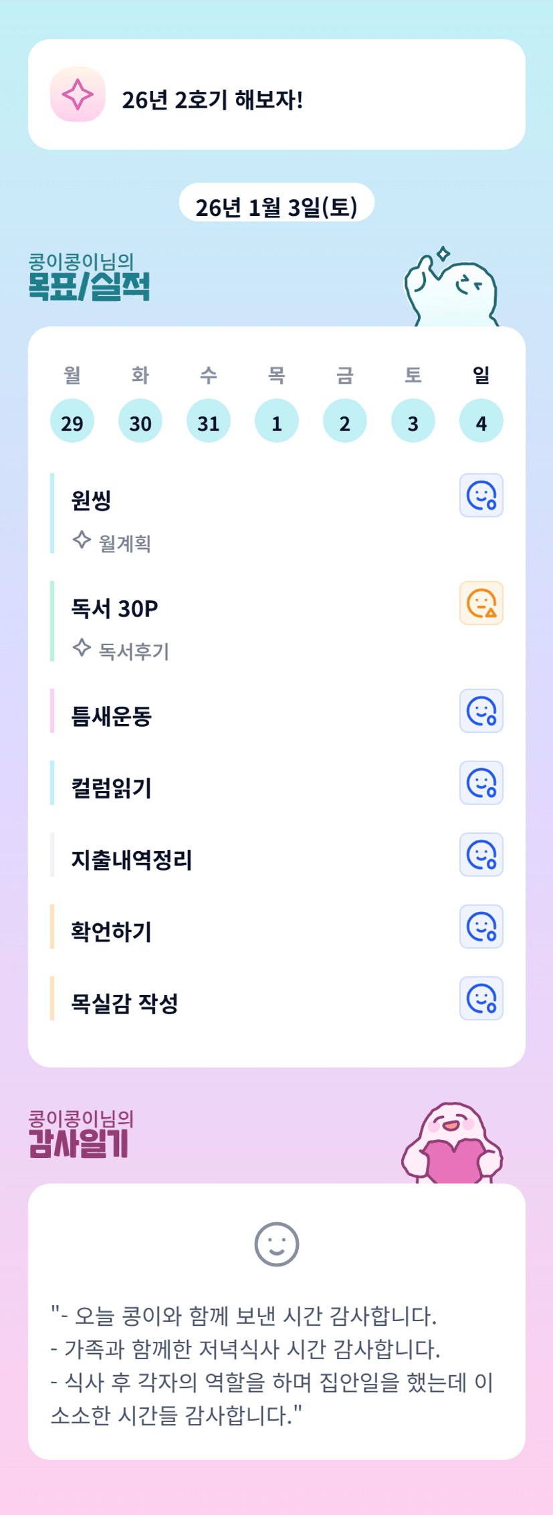Select day 29 in the week calendar

[x=72, y=421]
